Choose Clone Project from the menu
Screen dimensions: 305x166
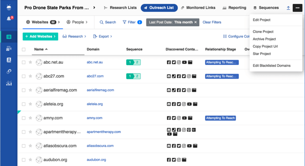click(x=263, y=31)
